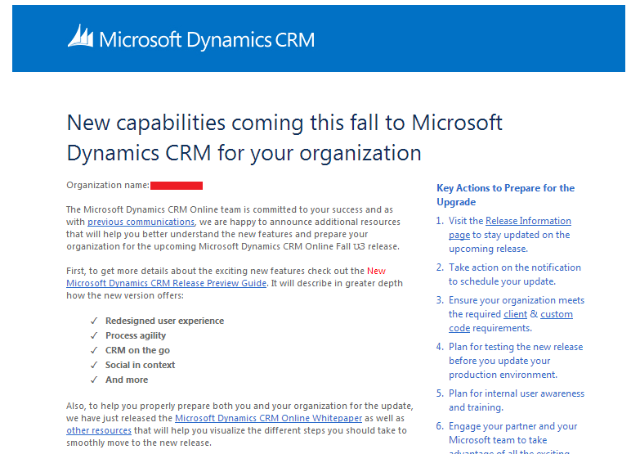
Task: Select the Plan for testing the new release item
Action: point(515,361)
